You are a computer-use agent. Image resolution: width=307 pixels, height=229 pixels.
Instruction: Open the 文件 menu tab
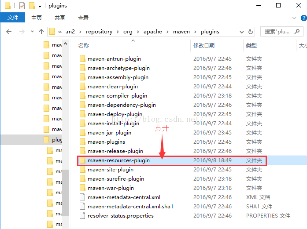click(13, 18)
